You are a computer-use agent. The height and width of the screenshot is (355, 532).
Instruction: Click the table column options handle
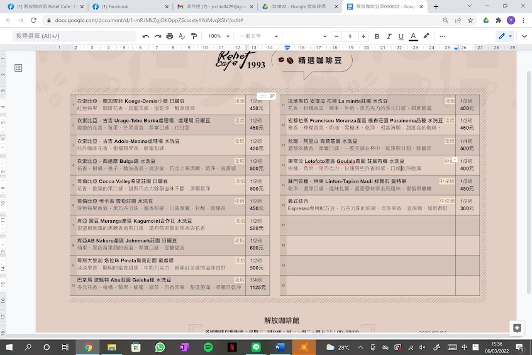coord(263,96)
